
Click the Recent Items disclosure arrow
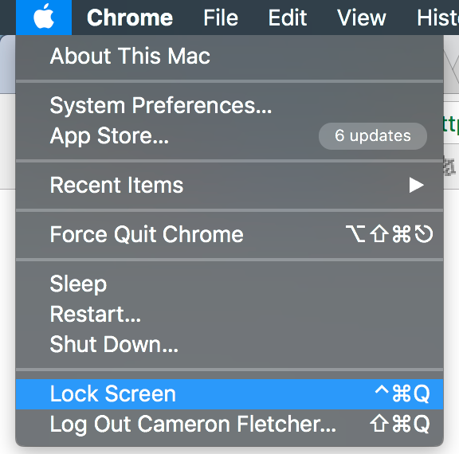point(416,185)
